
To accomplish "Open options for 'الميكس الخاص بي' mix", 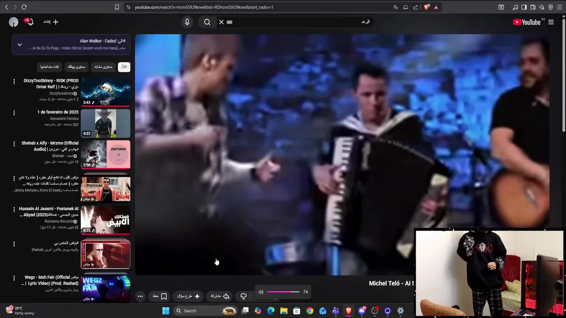I will [x=14, y=244].
